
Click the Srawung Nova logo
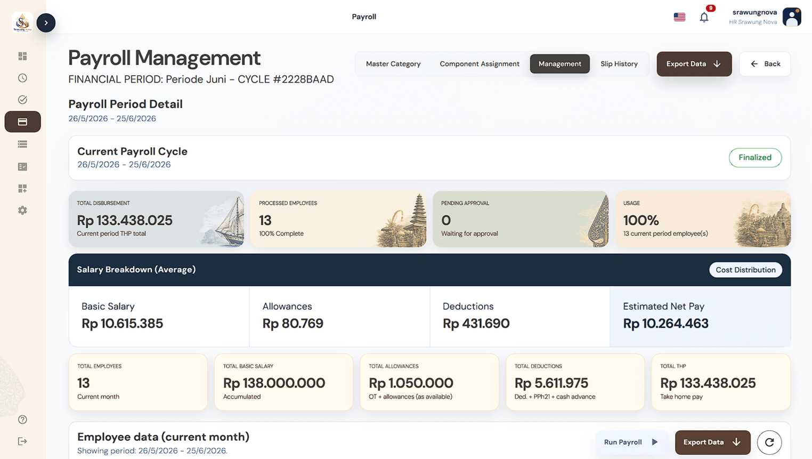point(22,22)
